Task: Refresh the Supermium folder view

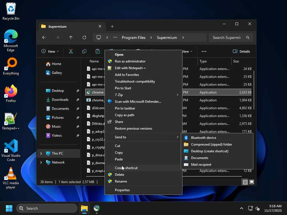Action: pos(84,38)
